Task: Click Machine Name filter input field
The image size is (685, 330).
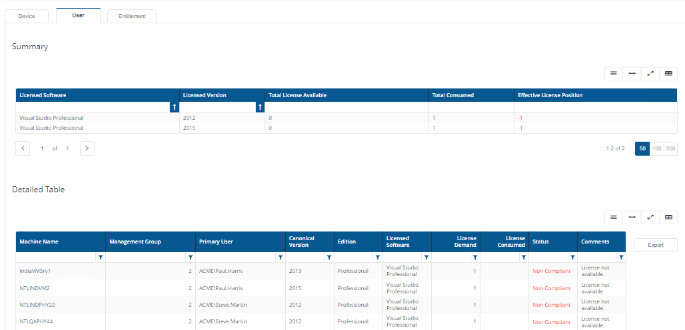Action: coord(56,257)
